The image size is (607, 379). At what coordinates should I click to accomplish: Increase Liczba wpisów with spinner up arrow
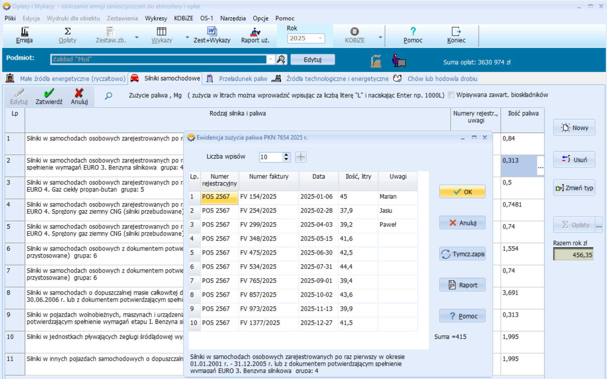point(286,155)
